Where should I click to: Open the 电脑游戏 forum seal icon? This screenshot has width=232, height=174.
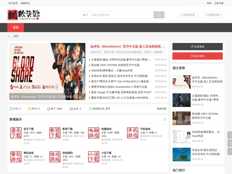94,133
